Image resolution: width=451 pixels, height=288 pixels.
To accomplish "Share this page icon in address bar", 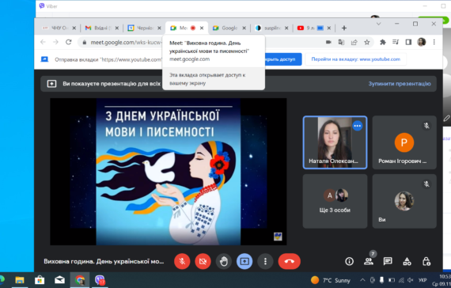I will [354, 42].
